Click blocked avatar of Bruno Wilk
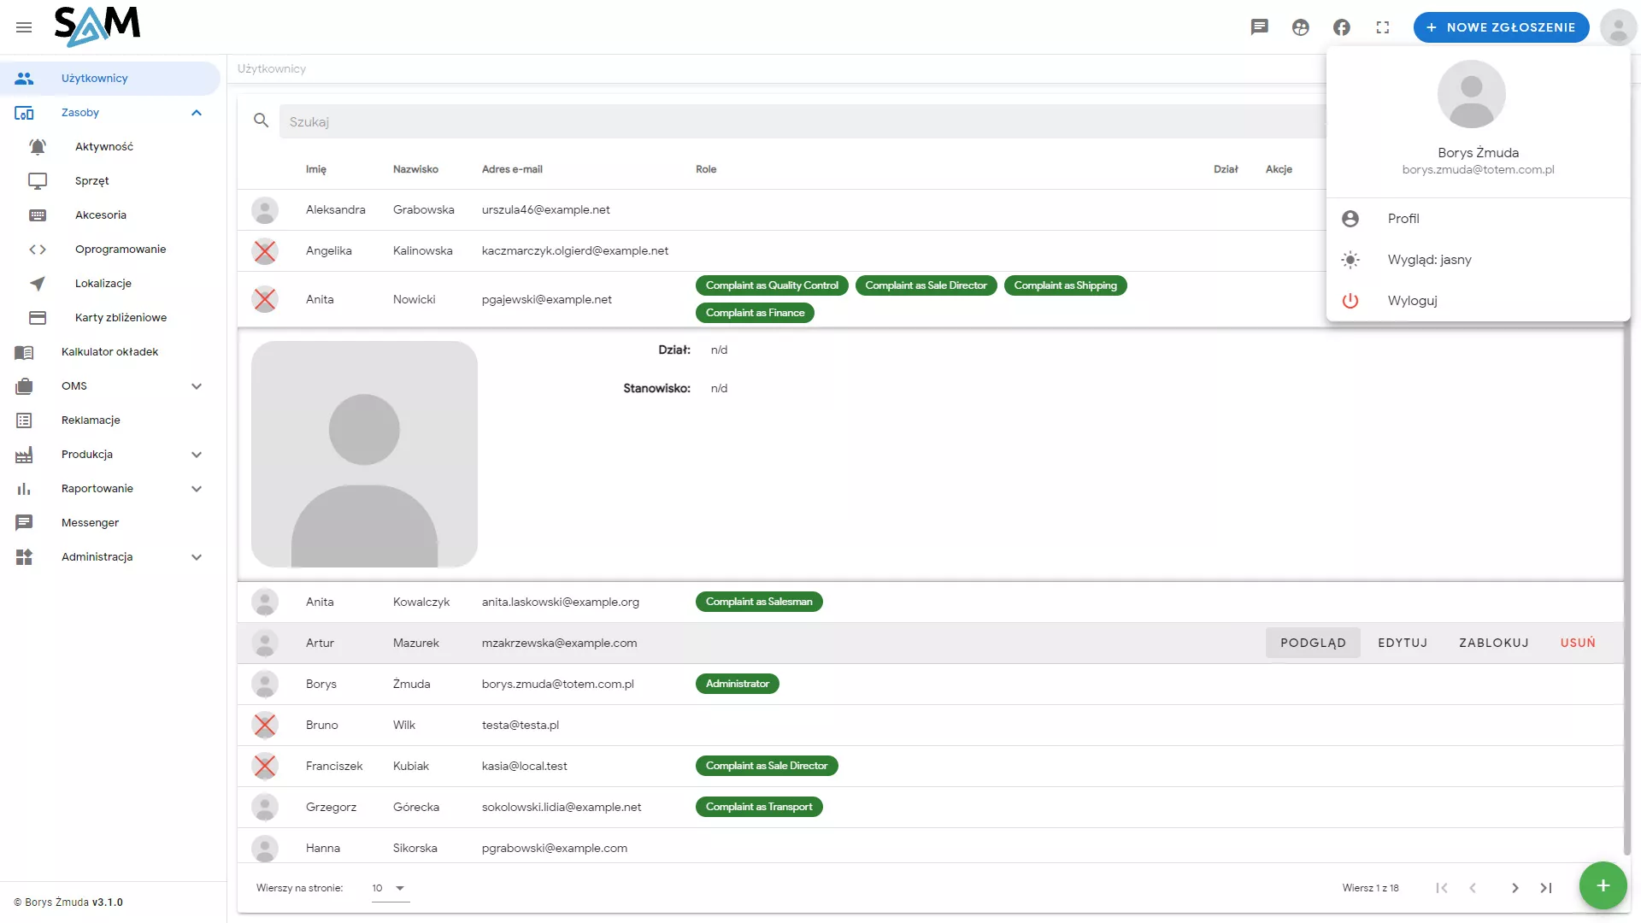The height and width of the screenshot is (923, 1641). pos(265,725)
